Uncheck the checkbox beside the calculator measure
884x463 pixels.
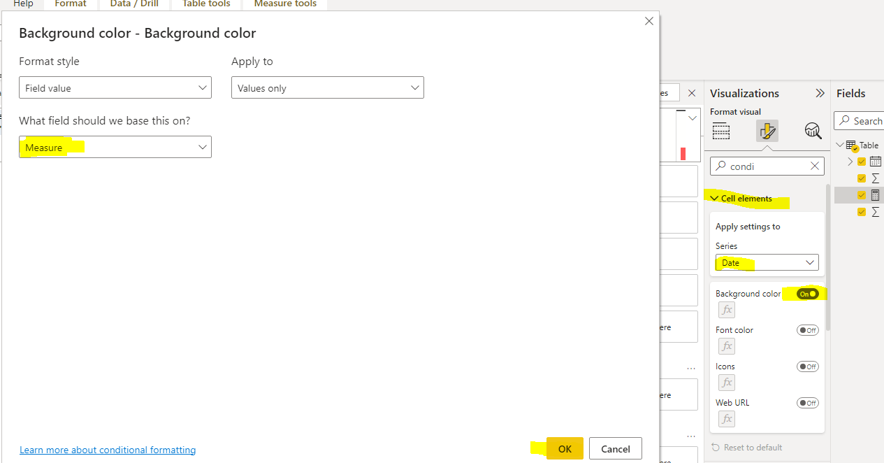coord(862,195)
